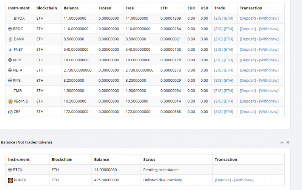Click the FNET token icon
The height and width of the screenshot is (190, 302).
coord(11,50)
